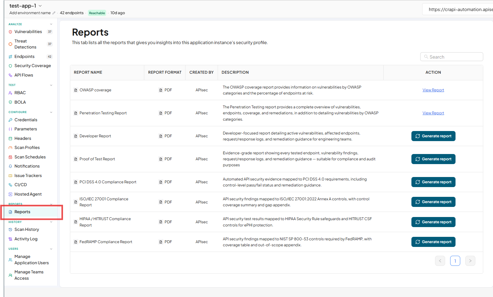Click the Headers icon

[10, 139]
